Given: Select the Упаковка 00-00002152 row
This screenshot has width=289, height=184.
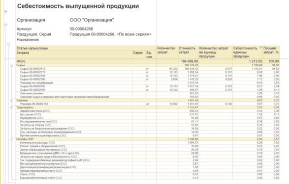Looking at the screenshot, I should [148, 104].
